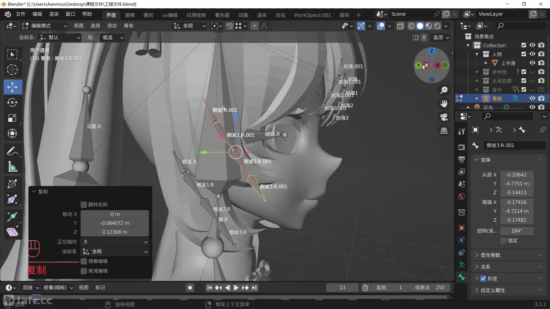Enable the 镜像编辑 checkbox
550x309 pixels.
click(84, 261)
